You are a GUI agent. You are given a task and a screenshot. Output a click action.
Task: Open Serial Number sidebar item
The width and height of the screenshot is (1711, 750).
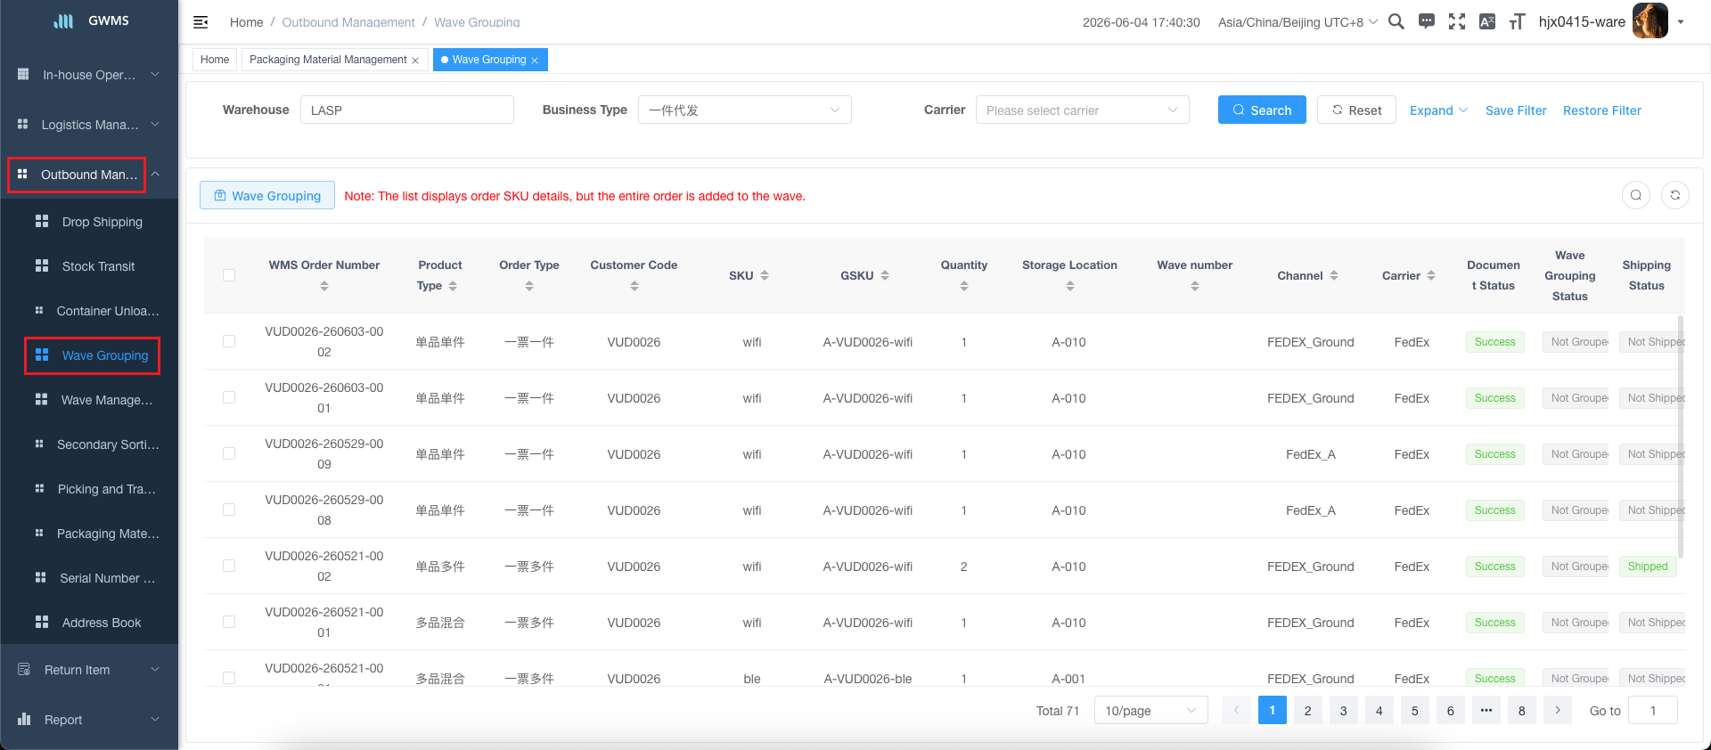tap(89, 578)
